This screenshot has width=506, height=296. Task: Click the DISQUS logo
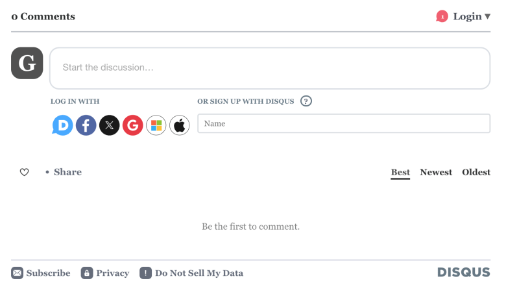coord(464,272)
